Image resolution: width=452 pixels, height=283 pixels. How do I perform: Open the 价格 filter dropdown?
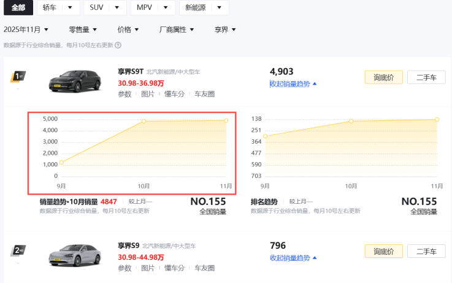tap(128, 29)
